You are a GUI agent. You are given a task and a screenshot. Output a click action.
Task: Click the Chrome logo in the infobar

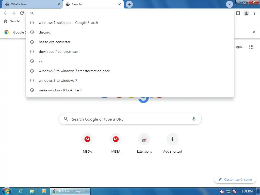coord(7,32)
